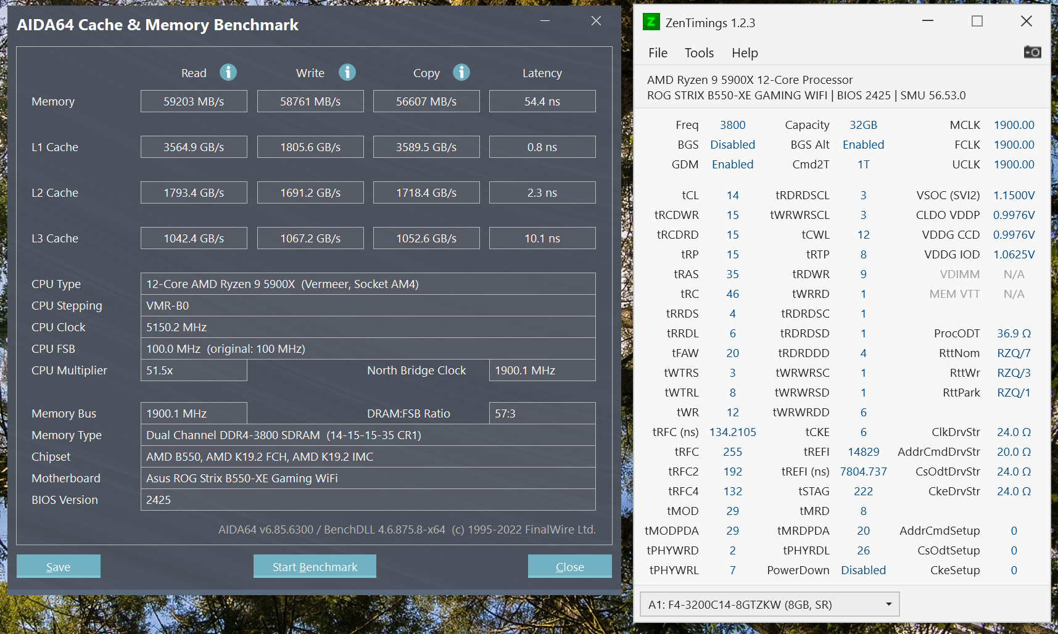Click the Cmd2T value 1T
This screenshot has width=1058, height=634.
863,164
